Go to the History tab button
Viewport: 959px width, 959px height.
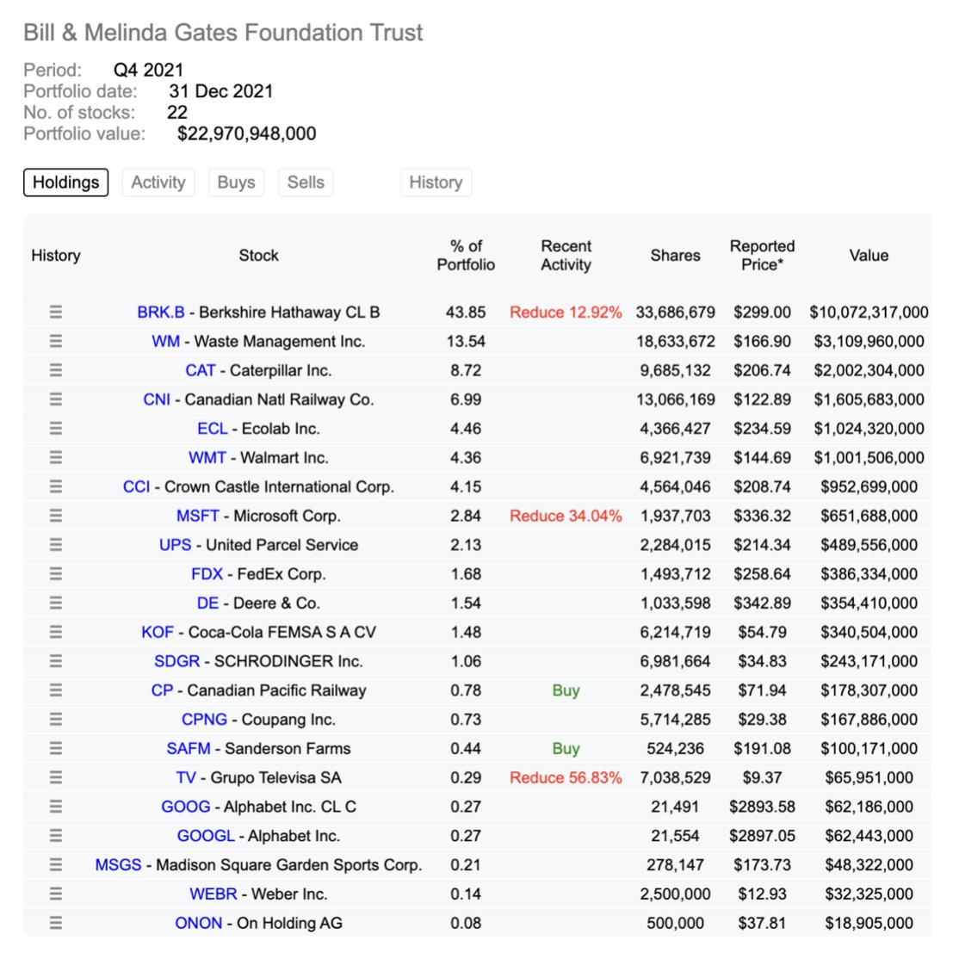pyautogui.click(x=436, y=183)
